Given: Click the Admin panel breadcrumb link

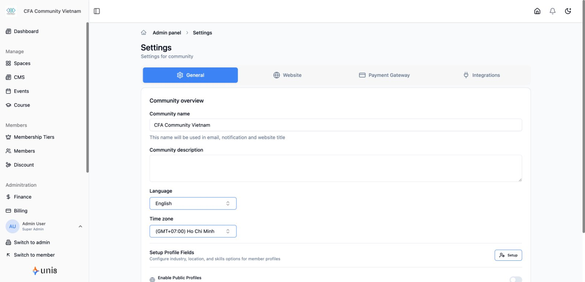Looking at the screenshot, I should [x=167, y=33].
